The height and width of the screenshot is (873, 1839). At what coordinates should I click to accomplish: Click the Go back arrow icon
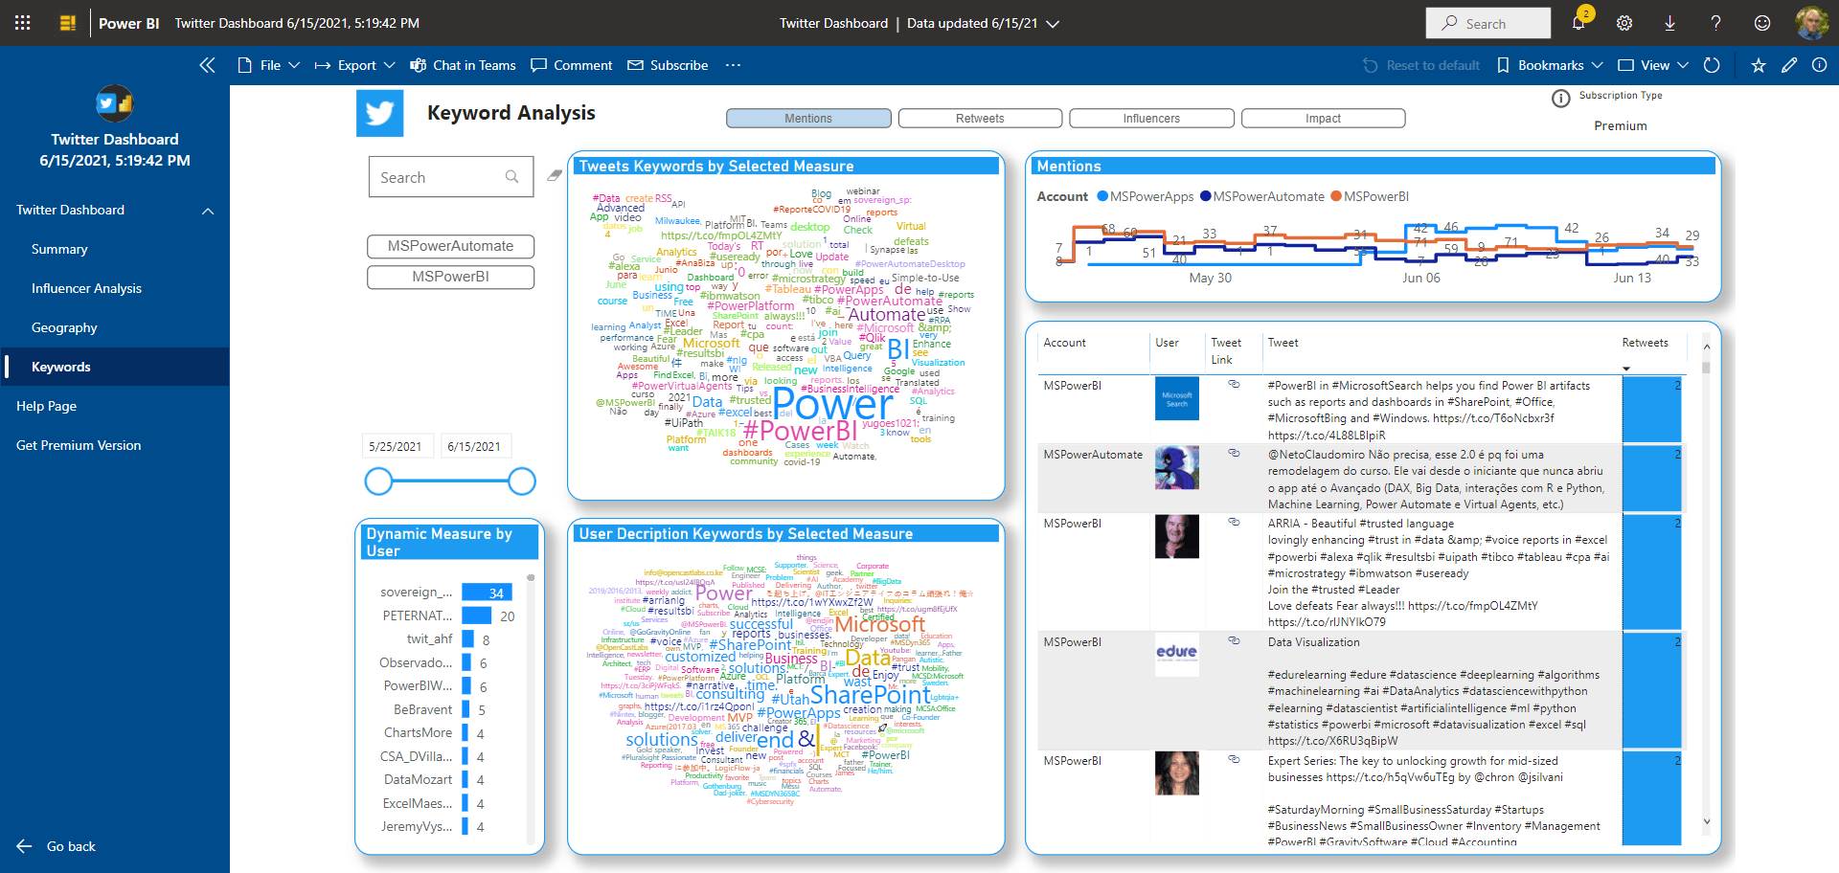click(25, 846)
